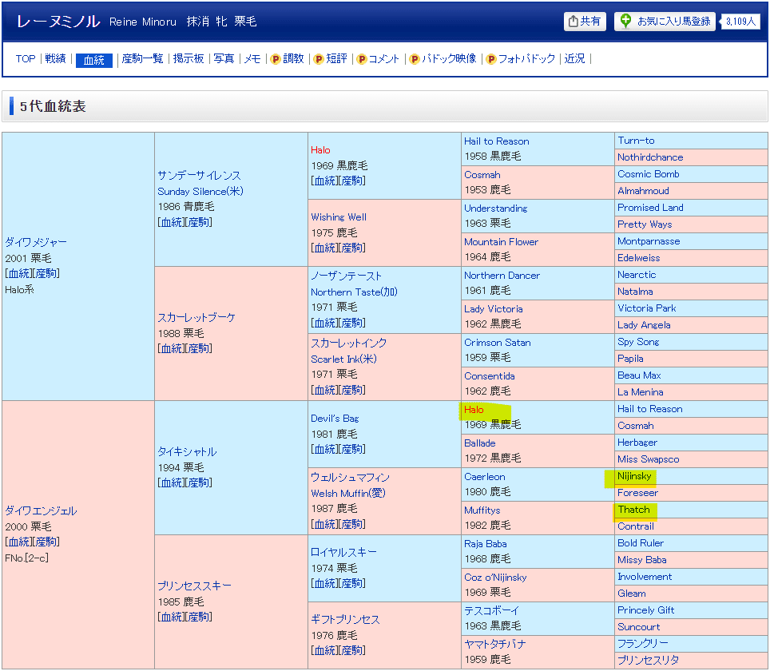Screen dimensions: 770x671
Task: Open the Caerleon link
Action: pos(484,476)
